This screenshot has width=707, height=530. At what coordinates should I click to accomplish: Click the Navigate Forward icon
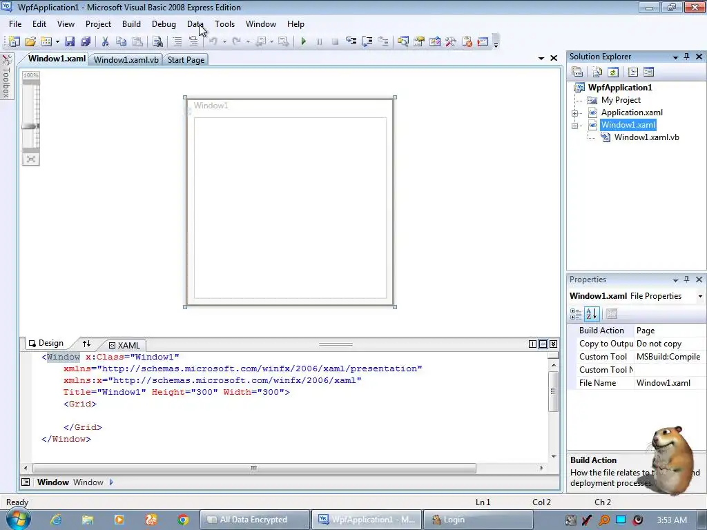point(284,42)
